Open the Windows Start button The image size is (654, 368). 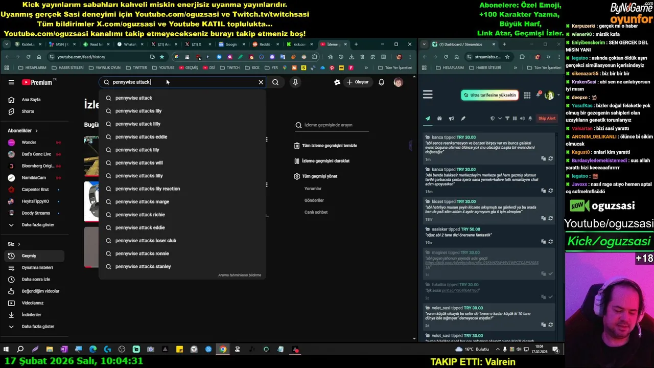pyautogui.click(x=6, y=350)
